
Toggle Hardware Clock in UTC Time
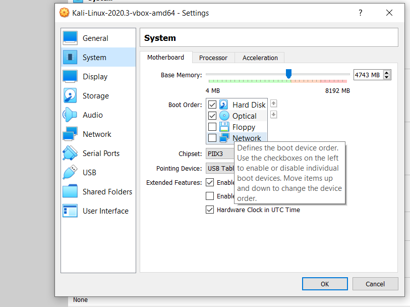[x=210, y=210]
